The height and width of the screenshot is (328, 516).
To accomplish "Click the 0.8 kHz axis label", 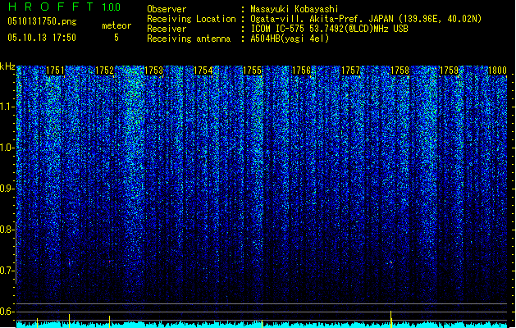I will pyautogui.click(x=7, y=230).
